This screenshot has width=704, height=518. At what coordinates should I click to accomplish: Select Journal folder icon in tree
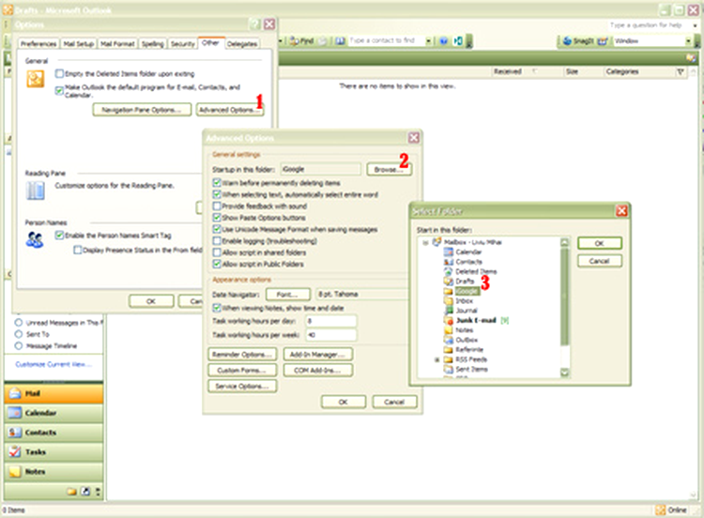click(x=448, y=311)
